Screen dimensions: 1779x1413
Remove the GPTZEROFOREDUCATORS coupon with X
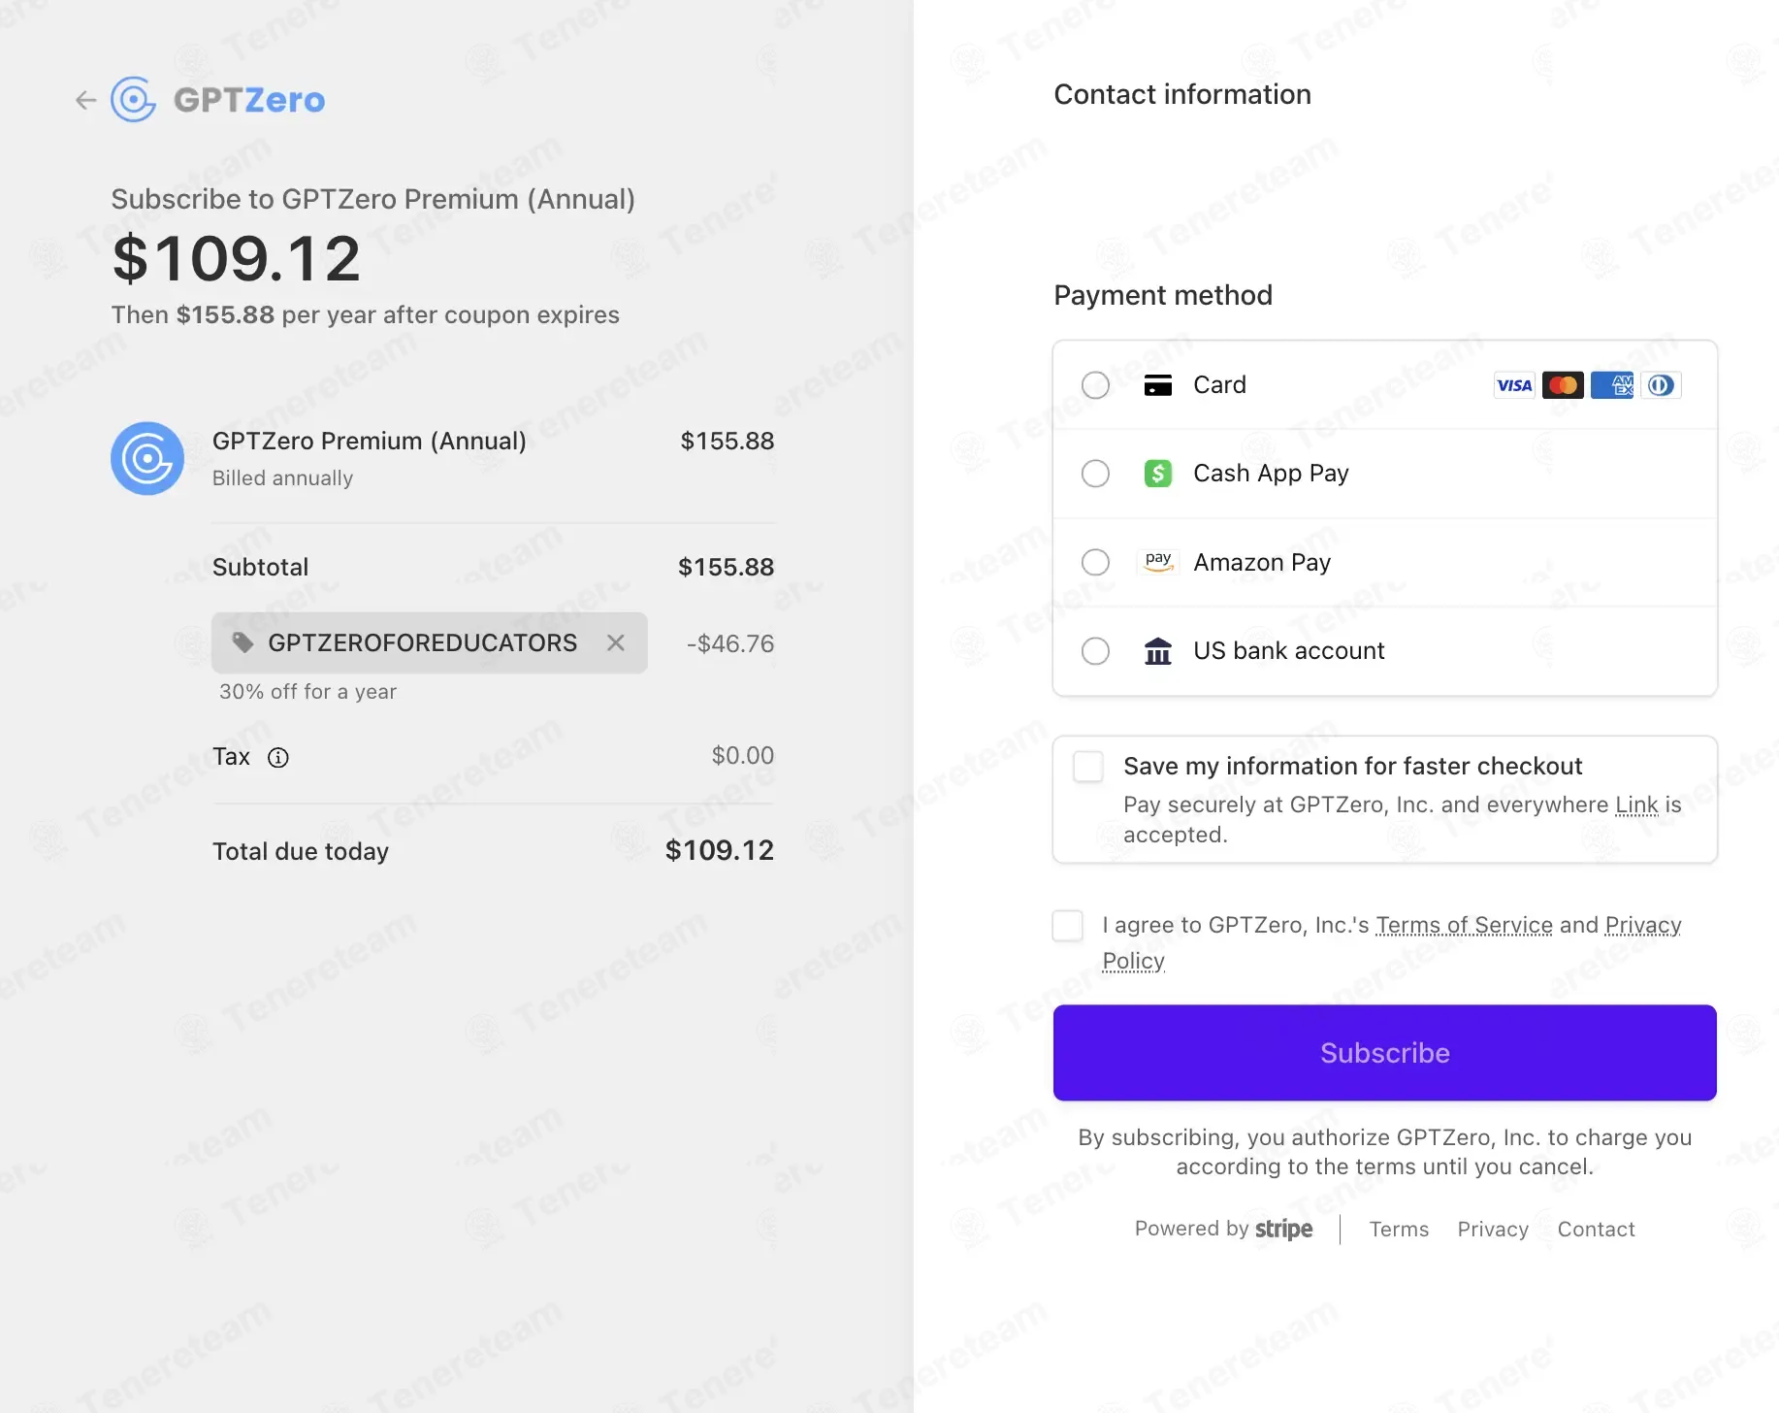pyautogui.click(x=616, y=642)
